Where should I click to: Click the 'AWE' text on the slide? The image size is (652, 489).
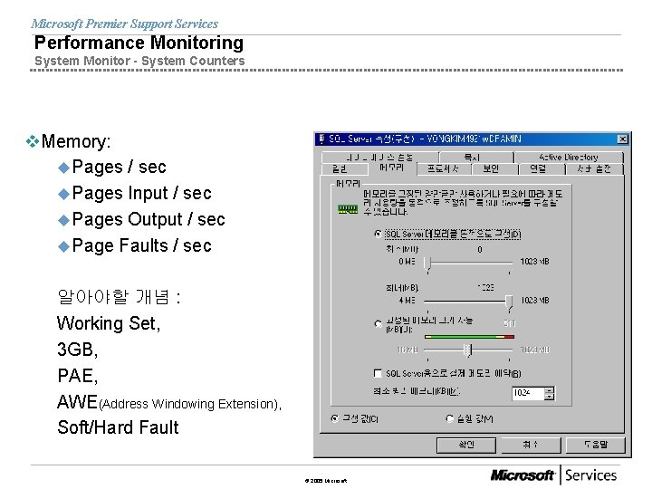point(77,402)
